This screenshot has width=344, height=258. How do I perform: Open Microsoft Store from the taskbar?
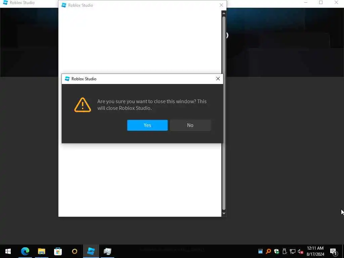point(58,251)
